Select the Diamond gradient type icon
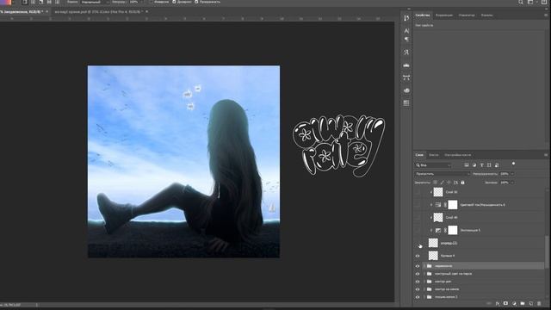The image size is (551, 310). (57, 2)
